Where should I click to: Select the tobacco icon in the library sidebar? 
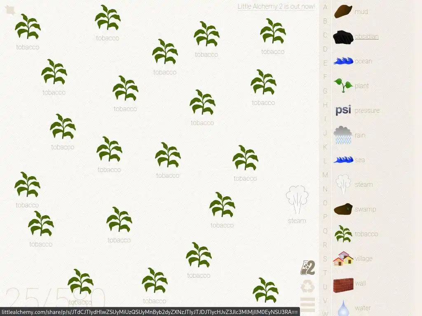coord(343,234)
